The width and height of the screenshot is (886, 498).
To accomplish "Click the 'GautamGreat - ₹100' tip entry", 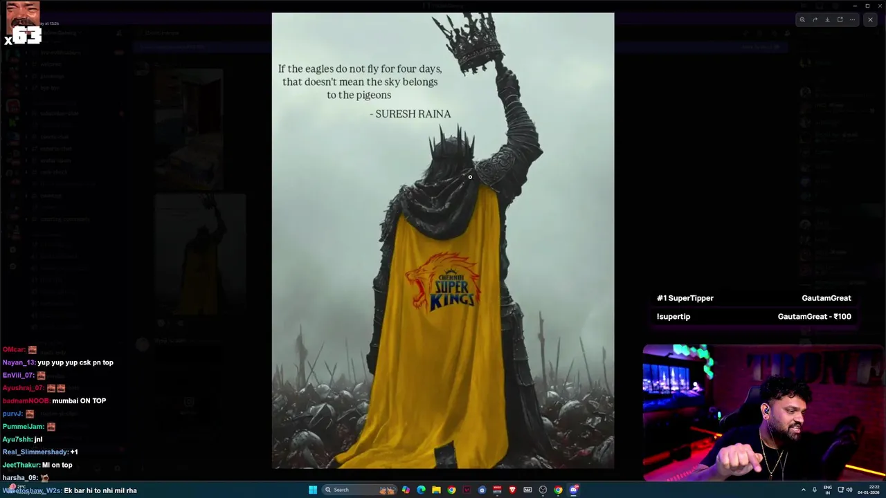I will point(814,316).
